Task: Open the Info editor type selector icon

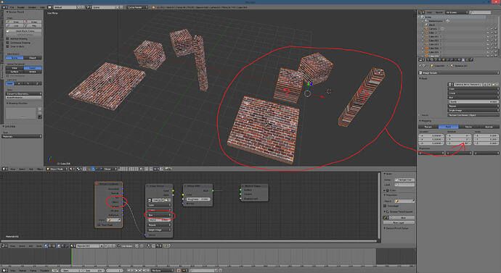Action: (x=4, y=7)
